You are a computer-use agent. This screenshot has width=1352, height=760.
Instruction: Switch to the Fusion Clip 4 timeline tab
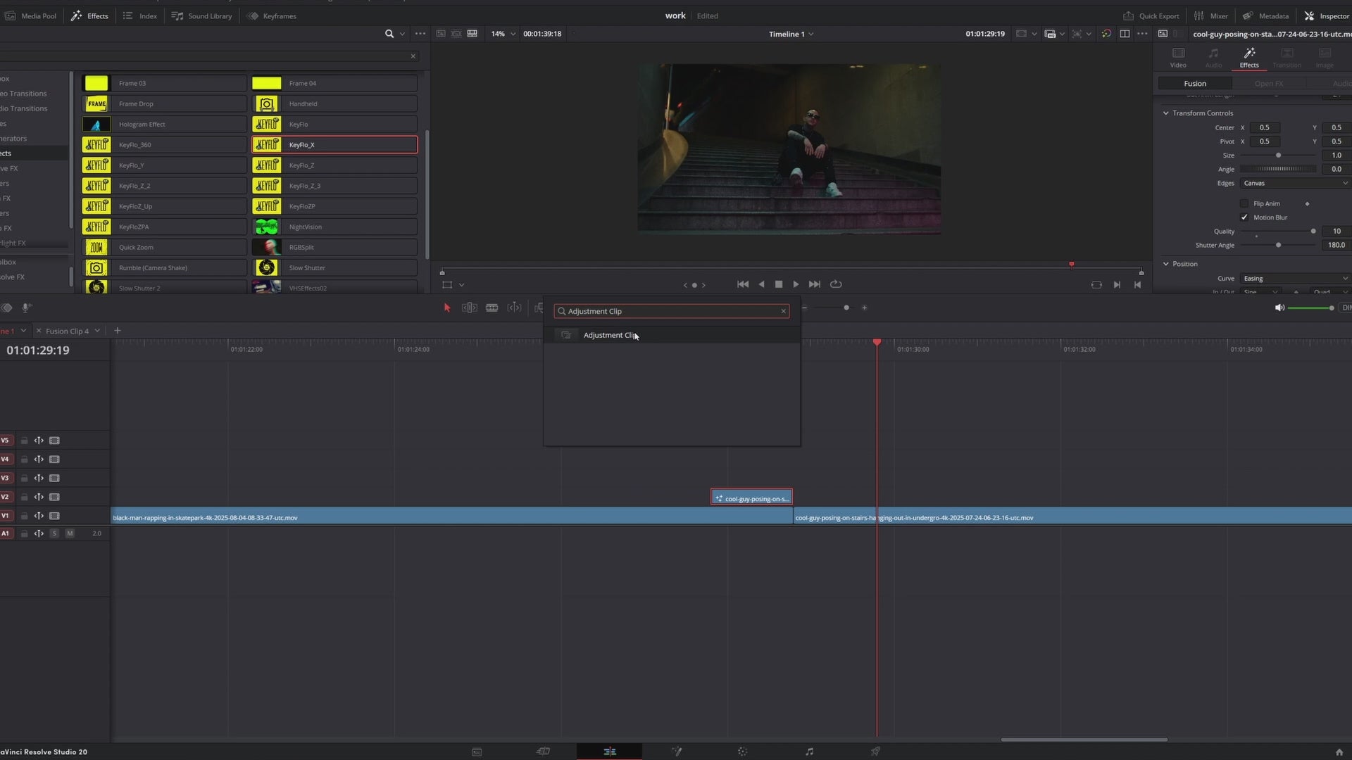pyautogui.click(x=67, y=331)
